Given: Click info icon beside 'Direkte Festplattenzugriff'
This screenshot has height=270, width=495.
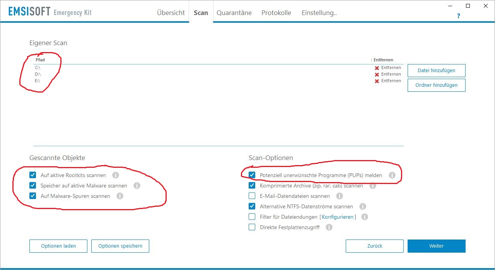Looking at the screenshot, I should pos(329,227).
